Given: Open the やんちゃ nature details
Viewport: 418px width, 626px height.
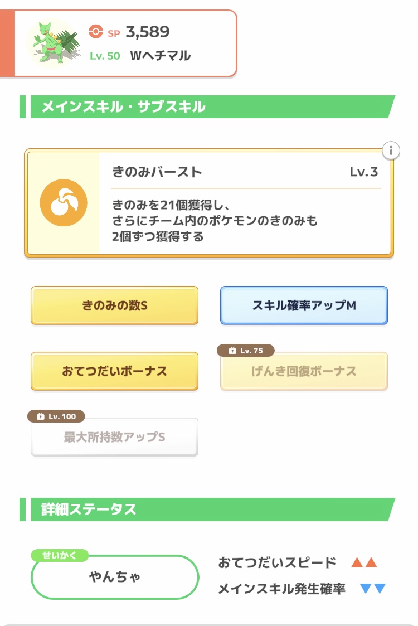Looking at the screenshot, I should coord(115,578).
